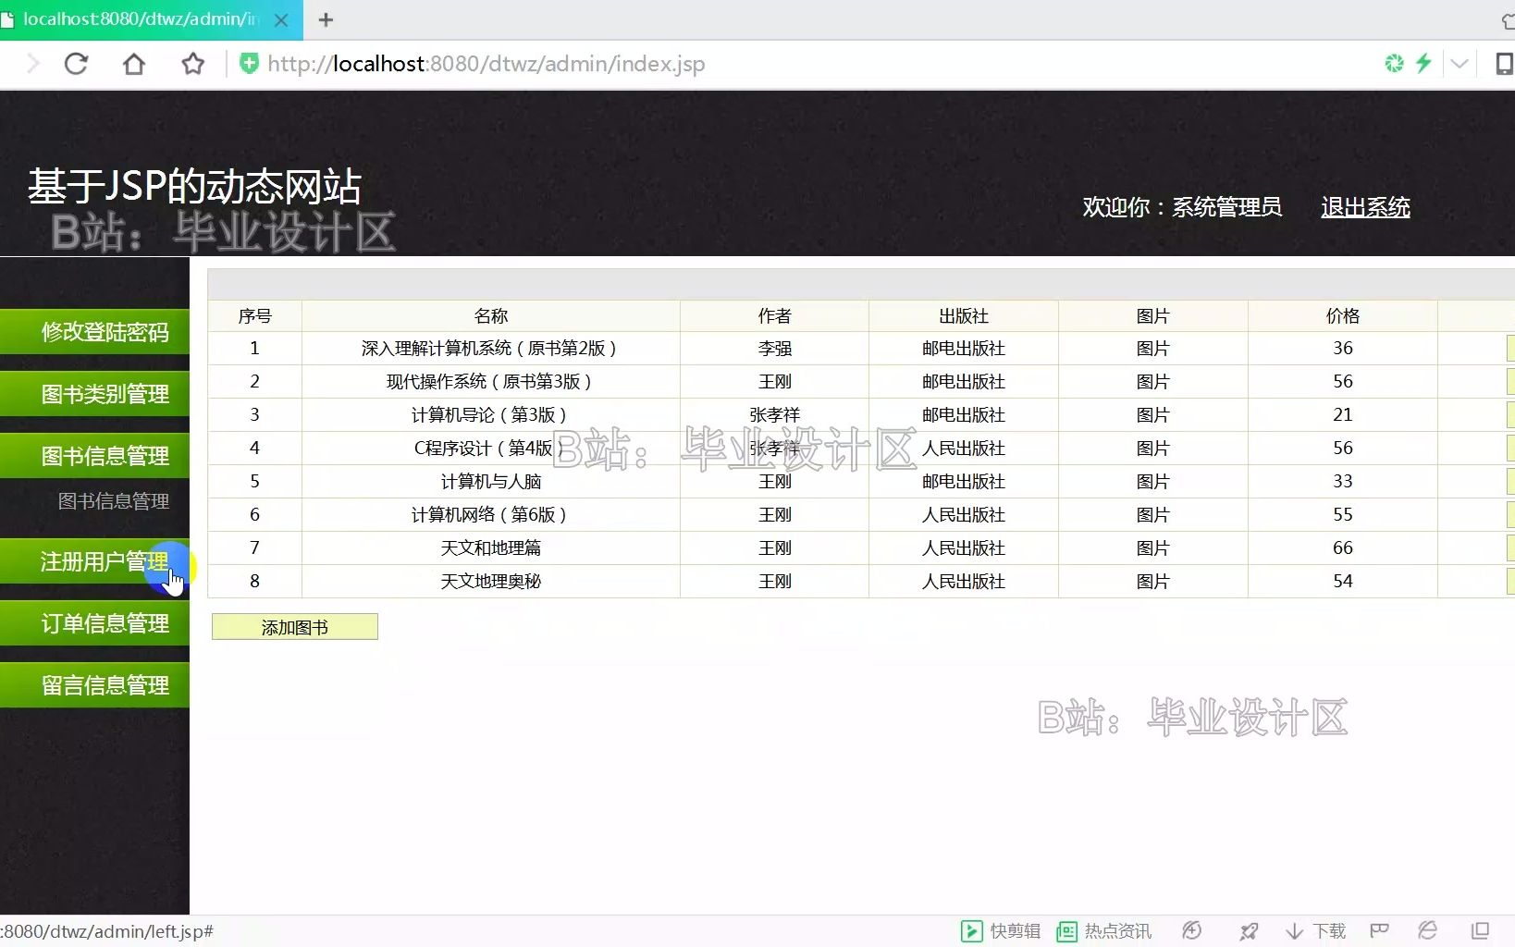Open 图书类别管理 menu
This screenshot has height=947, width=1515.
pyautogui.click(x=94, y=394)
